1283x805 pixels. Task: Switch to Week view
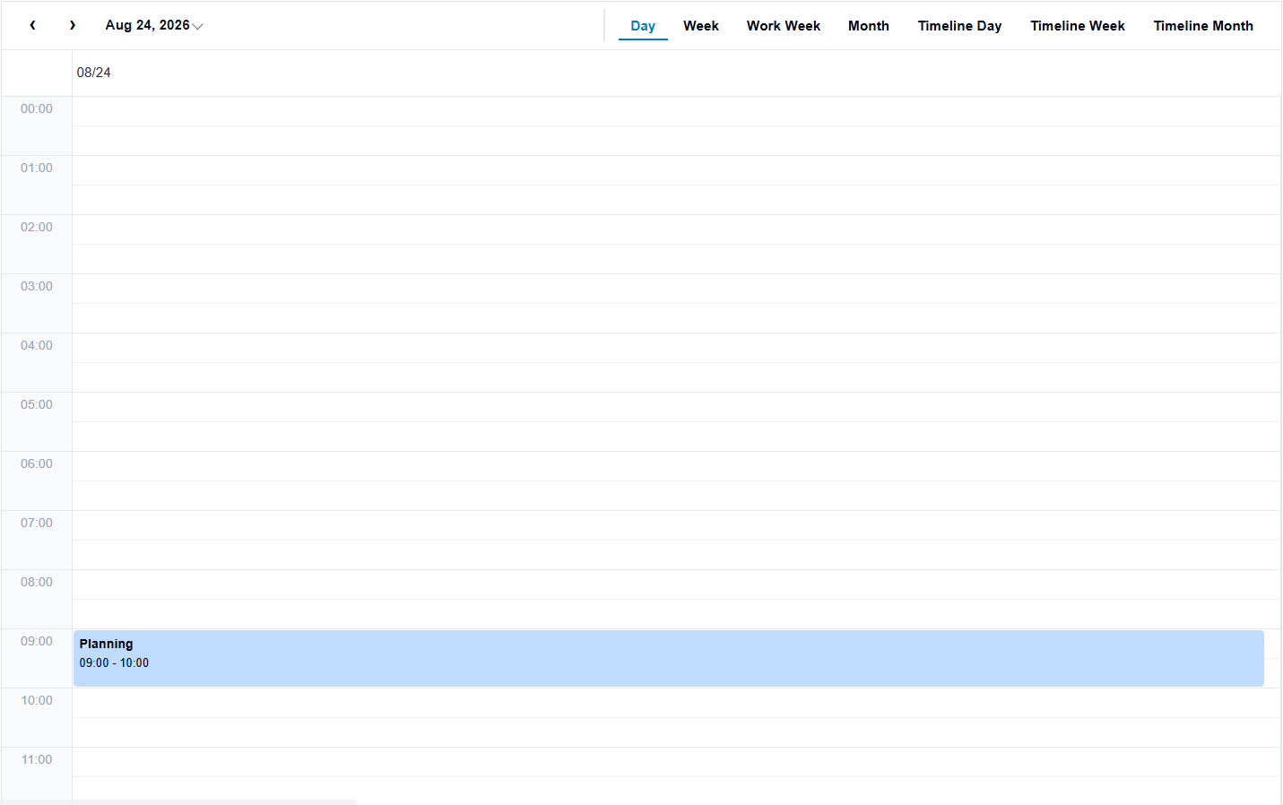(x=701, y=26)
